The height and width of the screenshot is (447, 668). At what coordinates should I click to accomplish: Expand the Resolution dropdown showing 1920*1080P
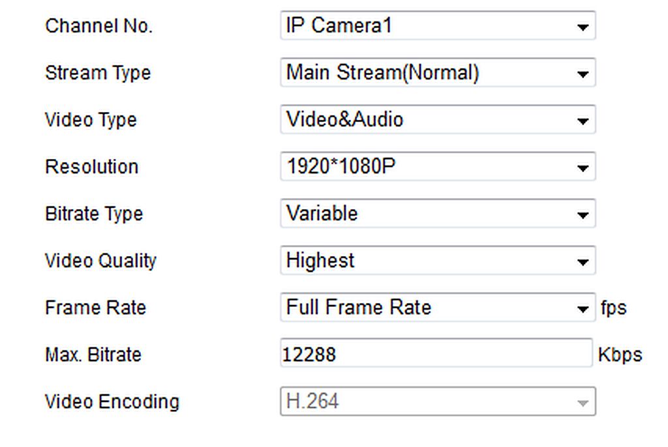pos(438,166)
